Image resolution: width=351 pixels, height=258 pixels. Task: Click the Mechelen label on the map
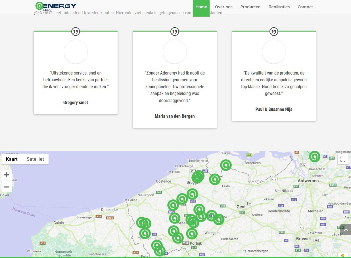tap(316, 211)
